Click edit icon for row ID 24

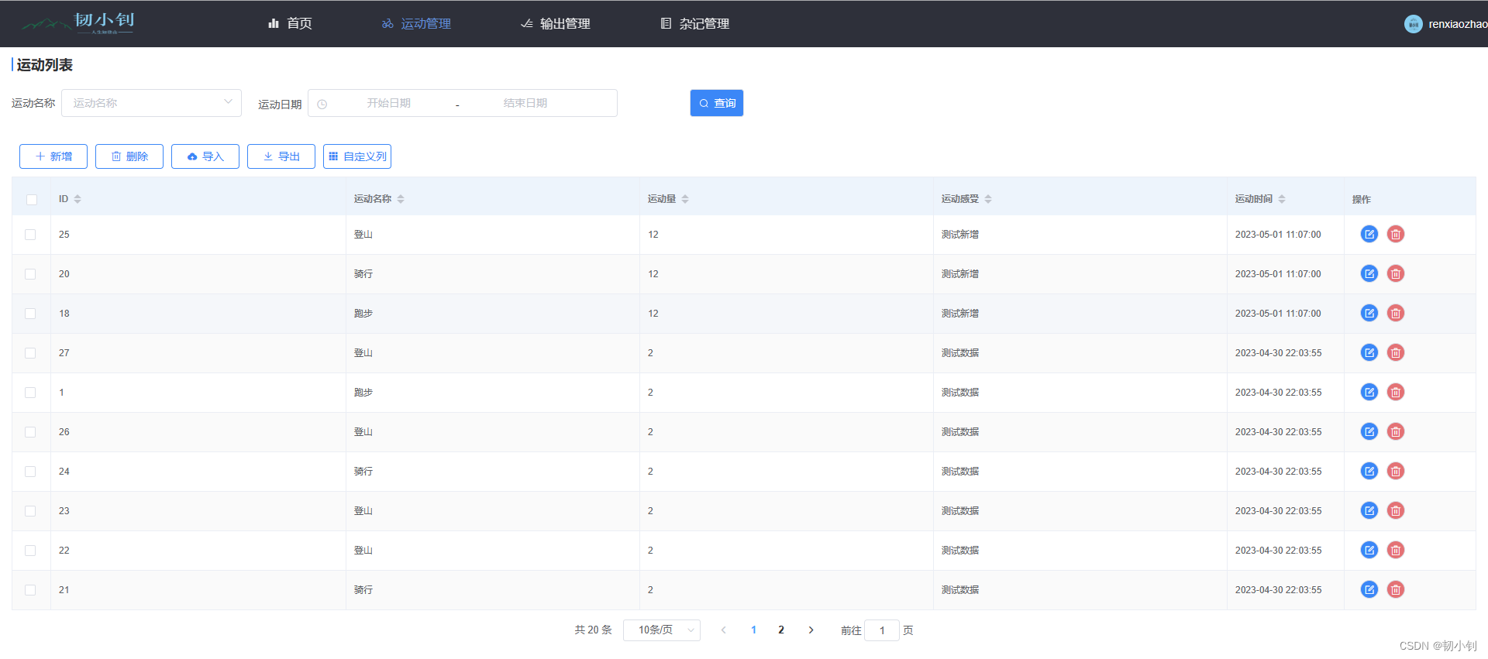[x=1369, y=471]
